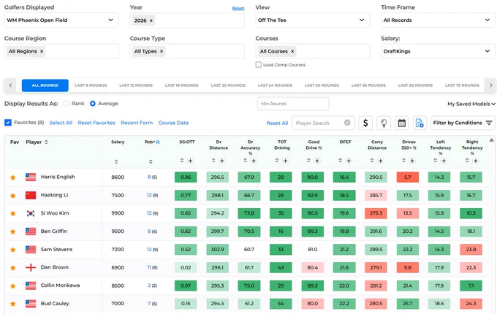
Task: Open the calendar icon button
Action: [401, 123]
